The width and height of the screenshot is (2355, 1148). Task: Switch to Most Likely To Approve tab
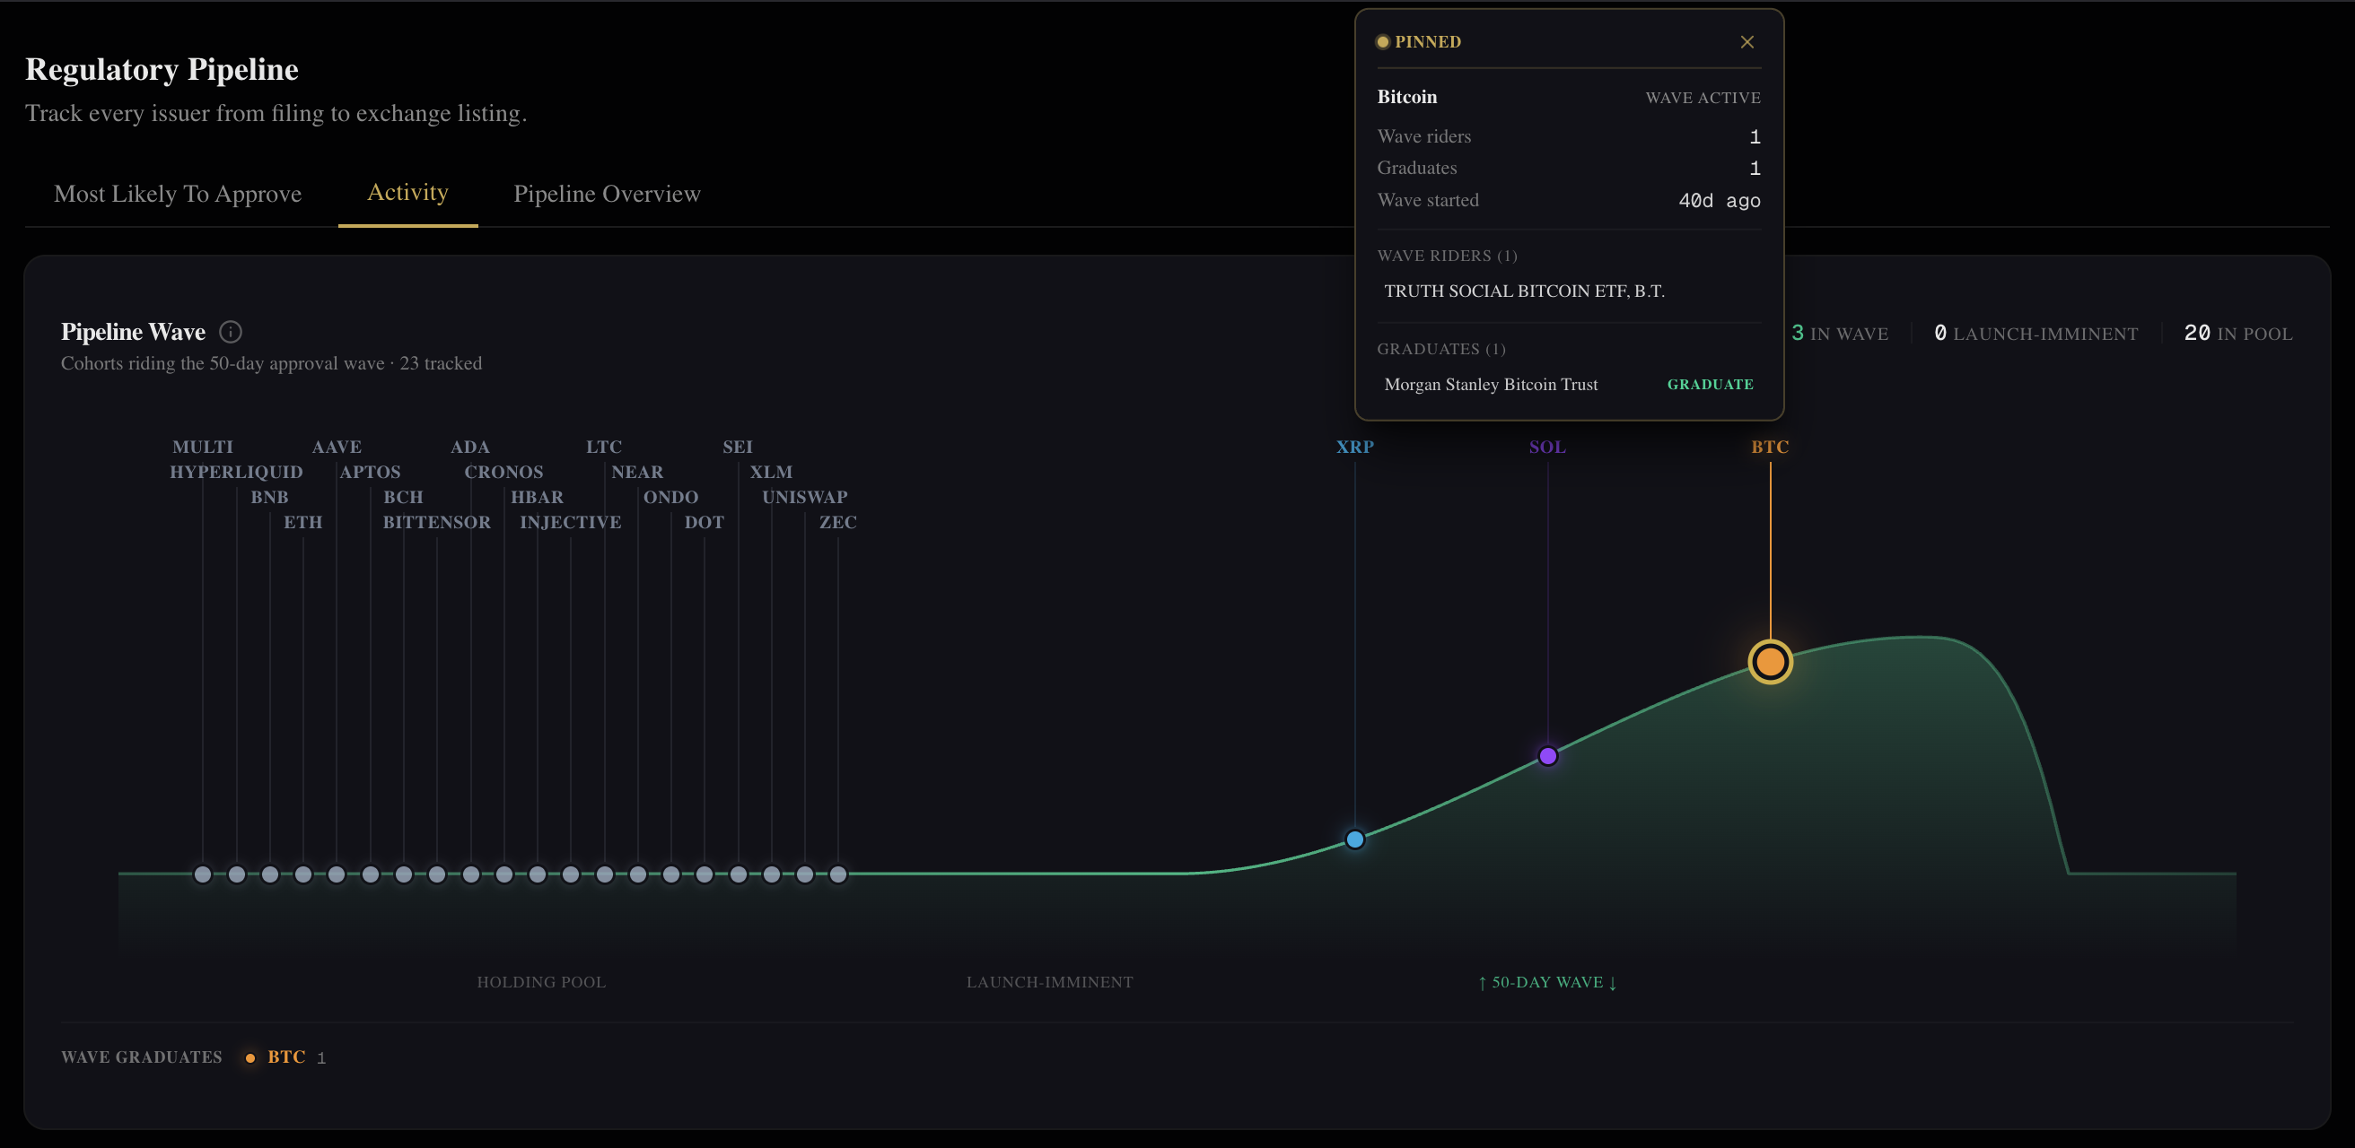pos(178,194)
